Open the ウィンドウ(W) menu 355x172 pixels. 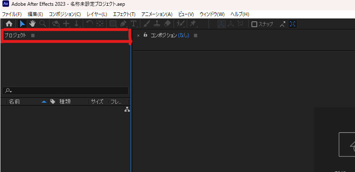[x=212, y=14]
